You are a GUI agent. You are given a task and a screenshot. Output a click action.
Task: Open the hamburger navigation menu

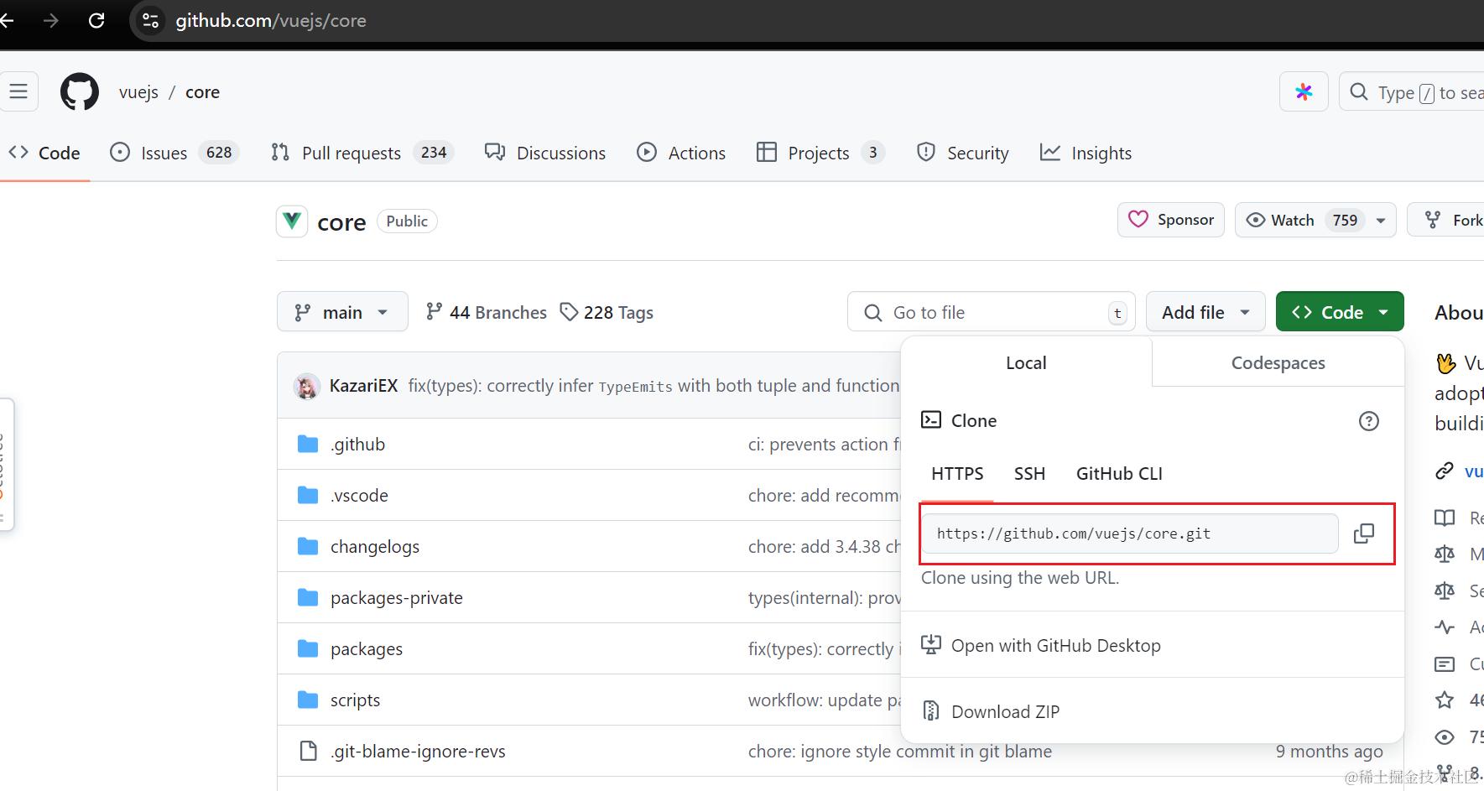pos(18,91)
